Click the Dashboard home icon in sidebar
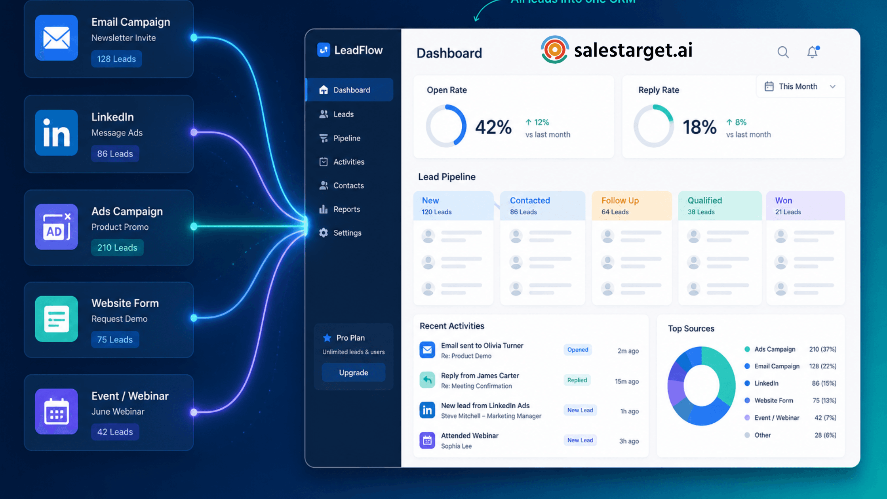The width and height of the screenshot is (887, 499). click(x=324, y=90)
